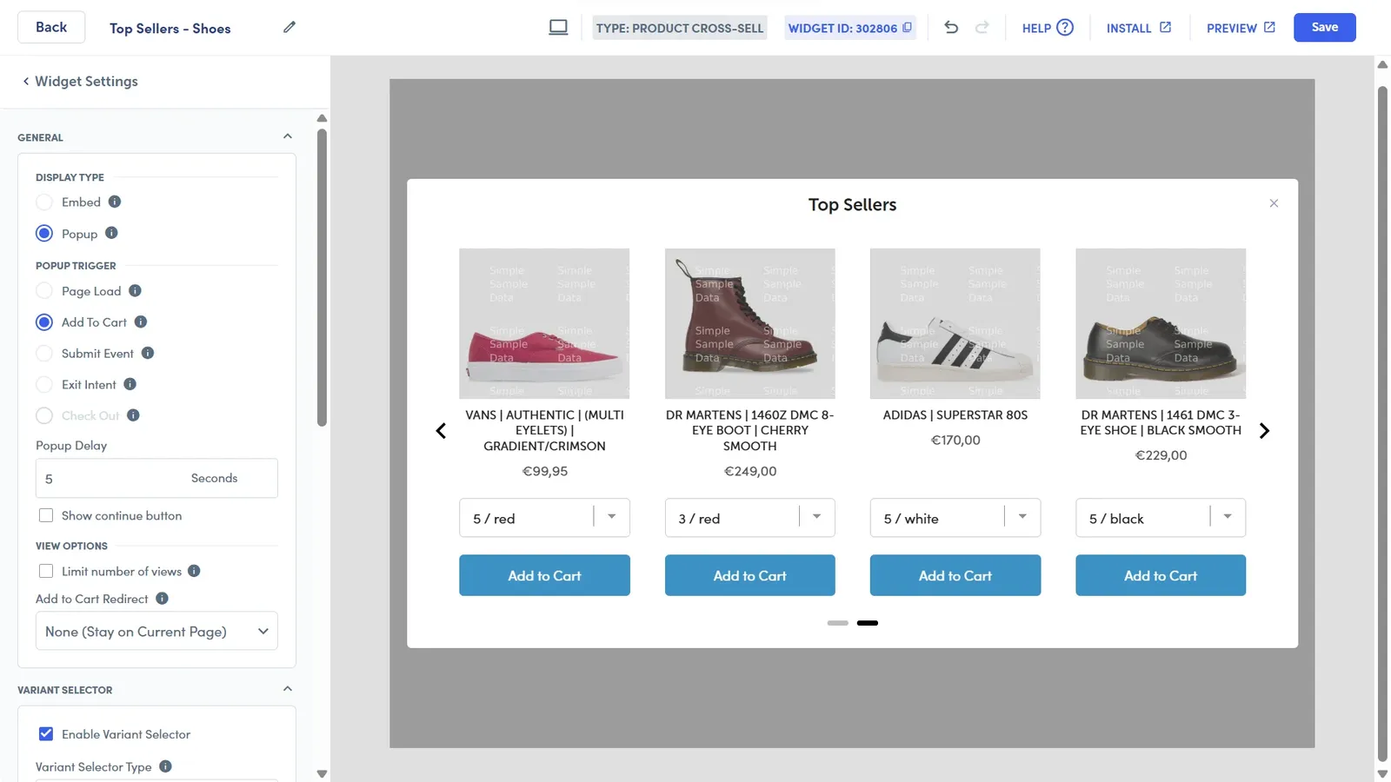Screen dimensions: 1391x782
Task: Show info for the Check Out trigger
Action: pos(133,415)
